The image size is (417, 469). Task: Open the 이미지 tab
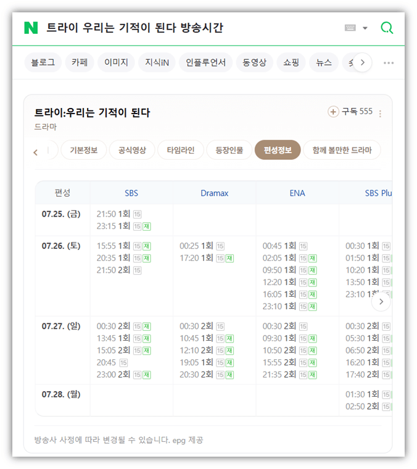point(116,62)
